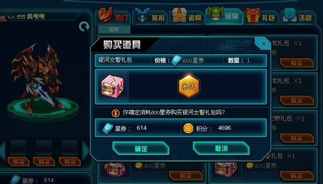The image size is (323, 184).
Task: Click the info icon next to confirmation text
Action: point(115,113)
